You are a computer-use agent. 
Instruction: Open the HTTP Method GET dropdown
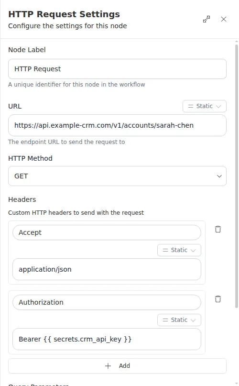pos(117,176)
